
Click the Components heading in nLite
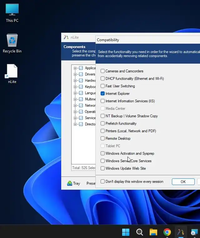(x=74, y=47)
